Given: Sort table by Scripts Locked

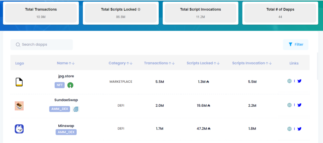Looking at the screenshot, I should 203,63.
